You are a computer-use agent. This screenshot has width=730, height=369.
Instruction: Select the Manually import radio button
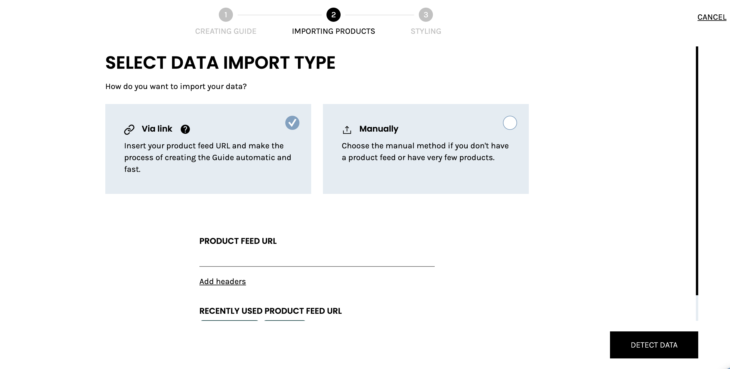click(x=510, y=123)
